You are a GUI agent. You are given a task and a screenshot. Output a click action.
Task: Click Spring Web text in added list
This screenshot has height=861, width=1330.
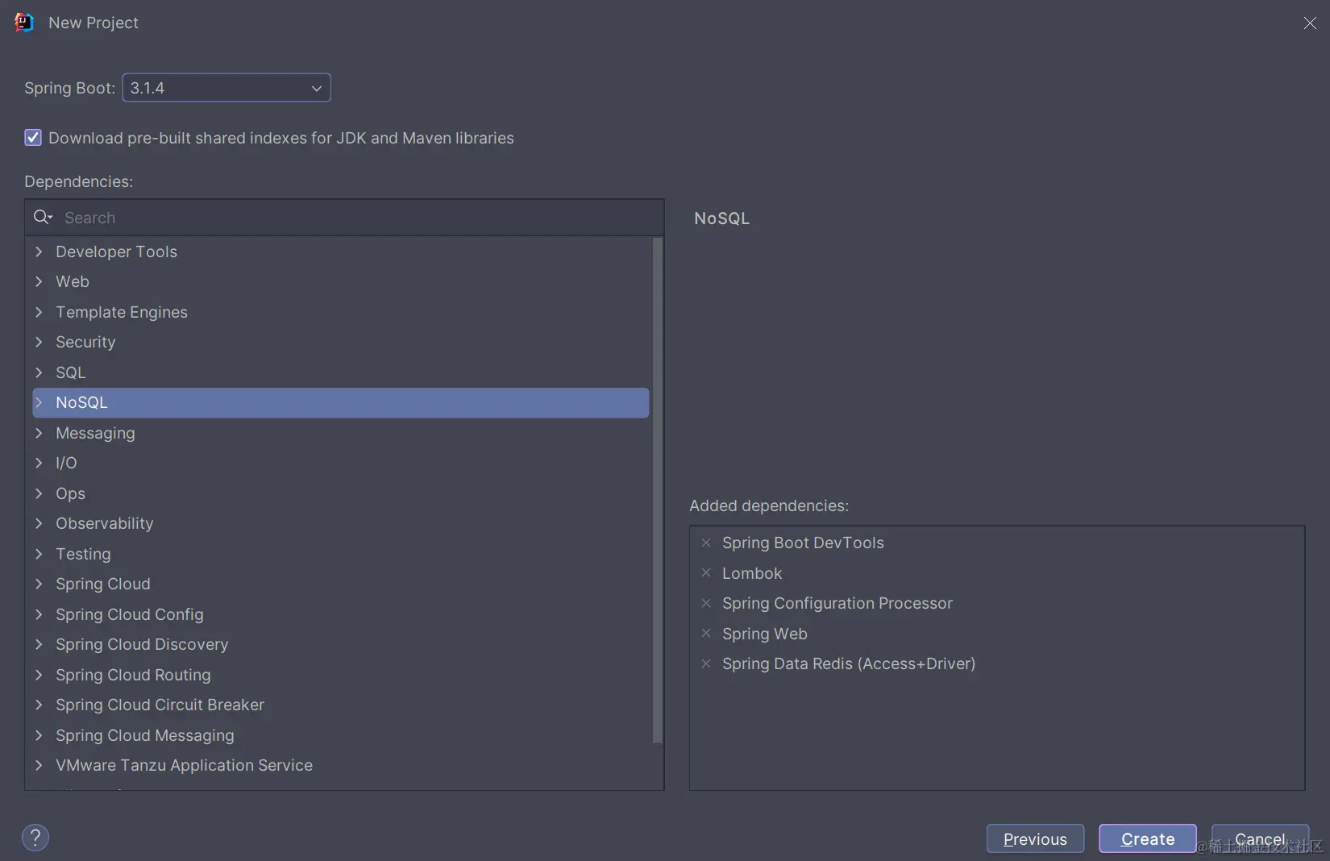[765, 634]
